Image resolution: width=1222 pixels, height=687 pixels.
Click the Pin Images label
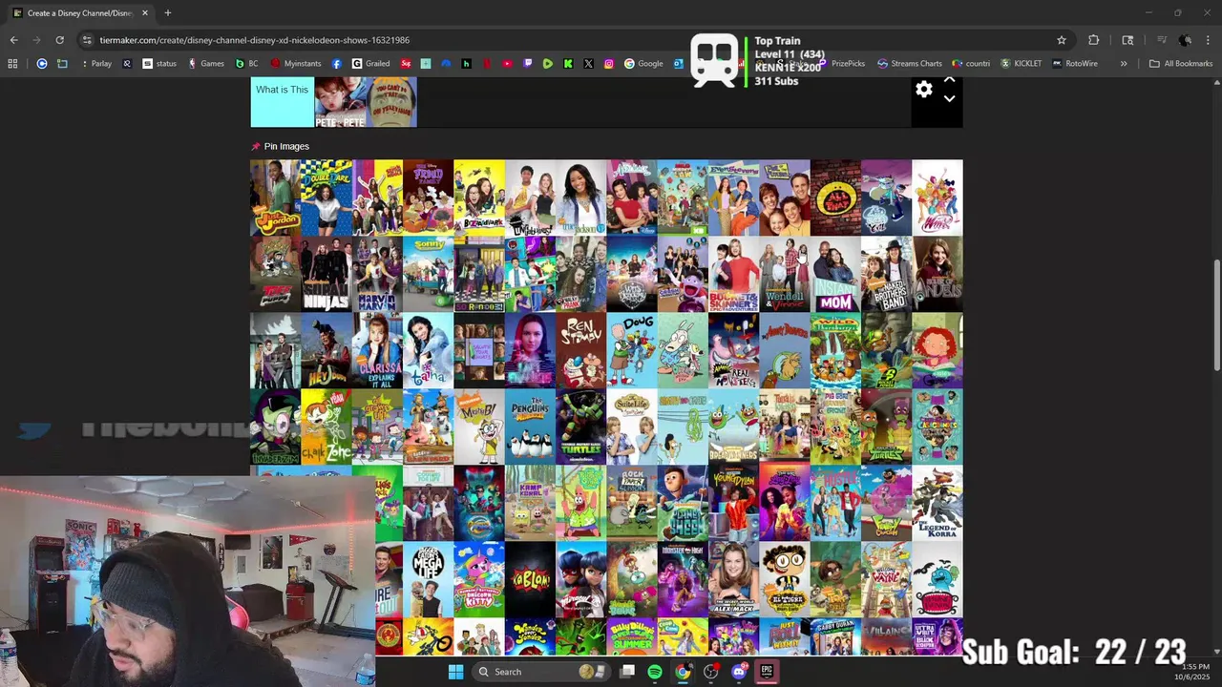(286, 146)
